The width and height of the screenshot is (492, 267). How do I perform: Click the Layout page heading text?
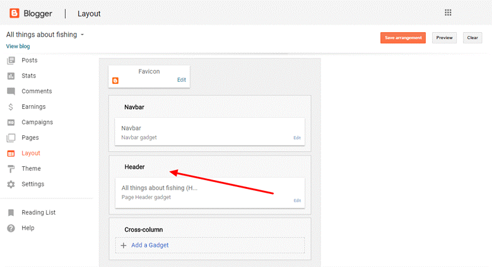[89, 14]
